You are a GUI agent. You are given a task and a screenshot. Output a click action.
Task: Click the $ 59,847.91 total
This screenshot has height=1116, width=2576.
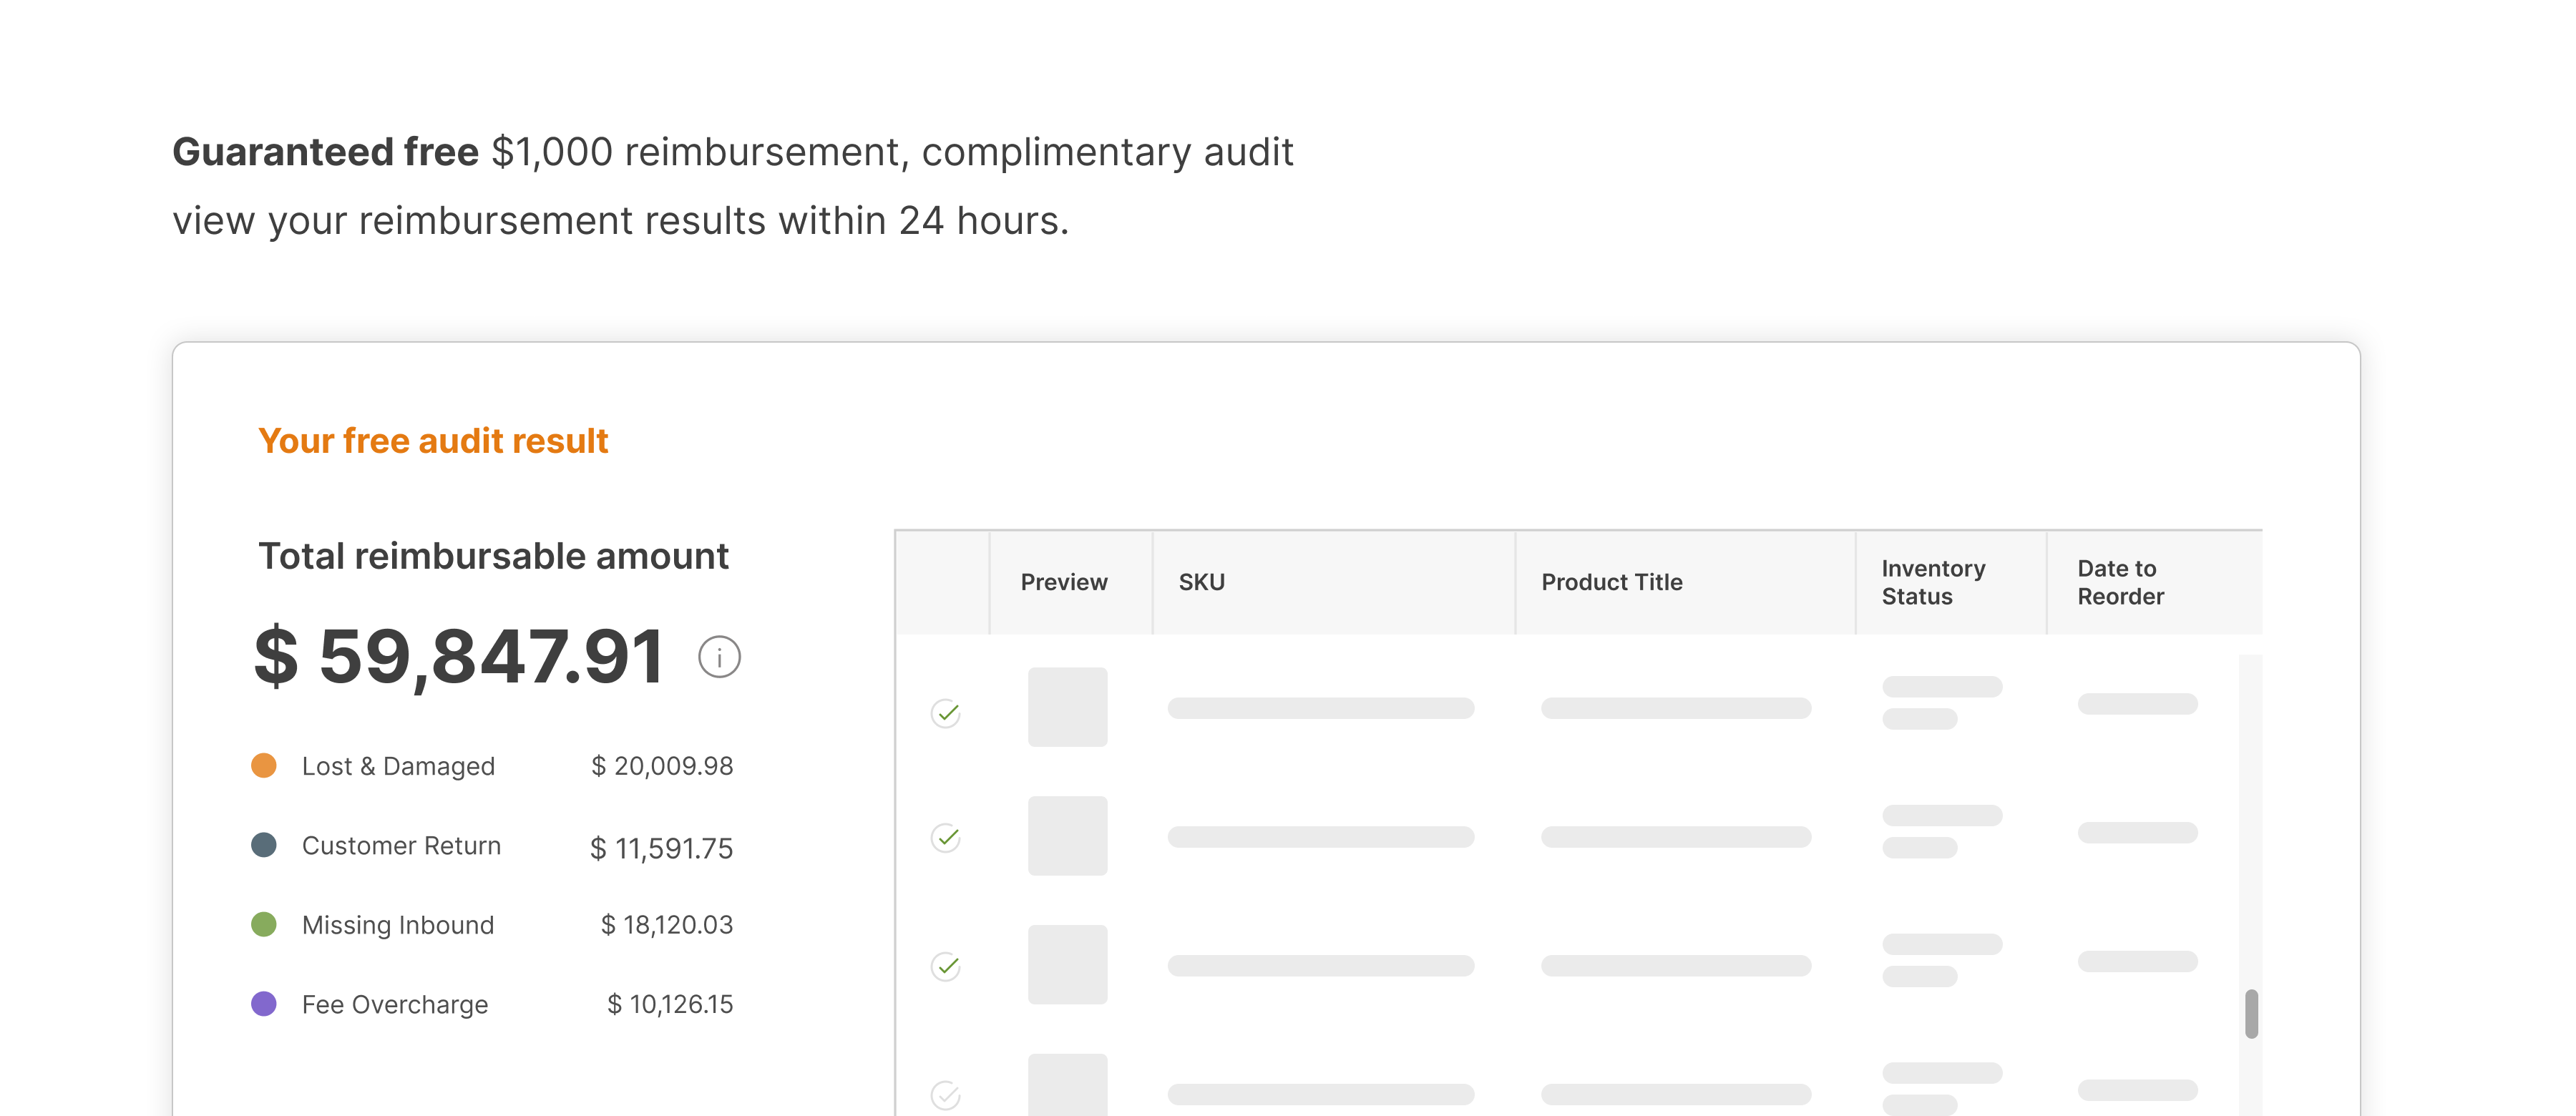pos(459,657)
